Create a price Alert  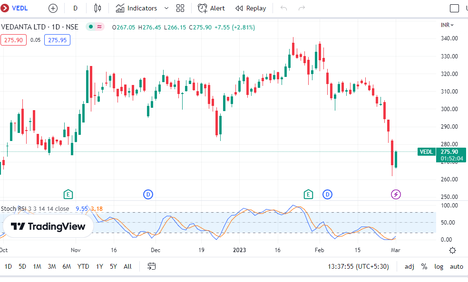tap(211, 9)
